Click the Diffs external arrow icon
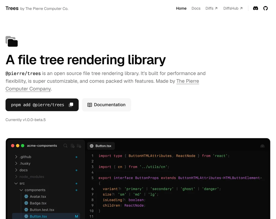Screen dimensions: 276x219 pyautogui.click(x=216, y=8)
